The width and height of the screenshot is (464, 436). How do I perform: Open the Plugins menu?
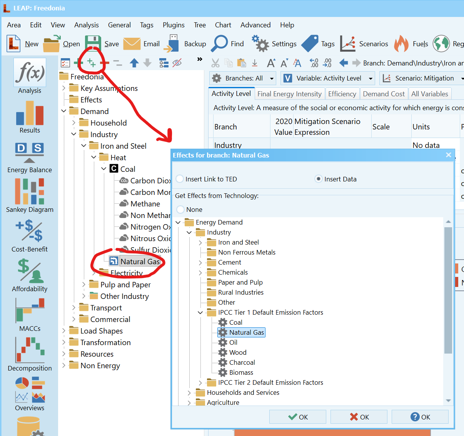pyautogui.click(x=174, y=25)
